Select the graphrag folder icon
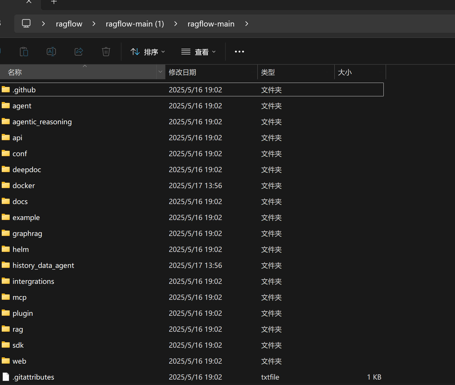The image size is (455, 385). tap(6, 233)
